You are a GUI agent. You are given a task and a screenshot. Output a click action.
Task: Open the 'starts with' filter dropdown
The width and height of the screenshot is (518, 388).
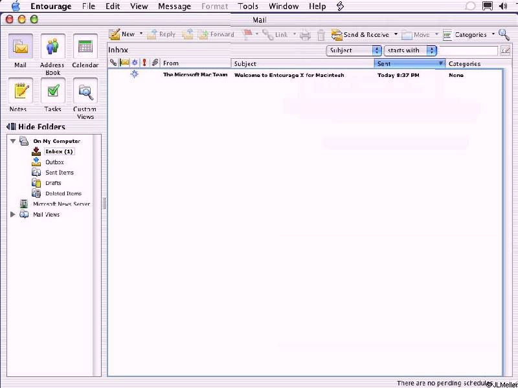click(411, 50)
